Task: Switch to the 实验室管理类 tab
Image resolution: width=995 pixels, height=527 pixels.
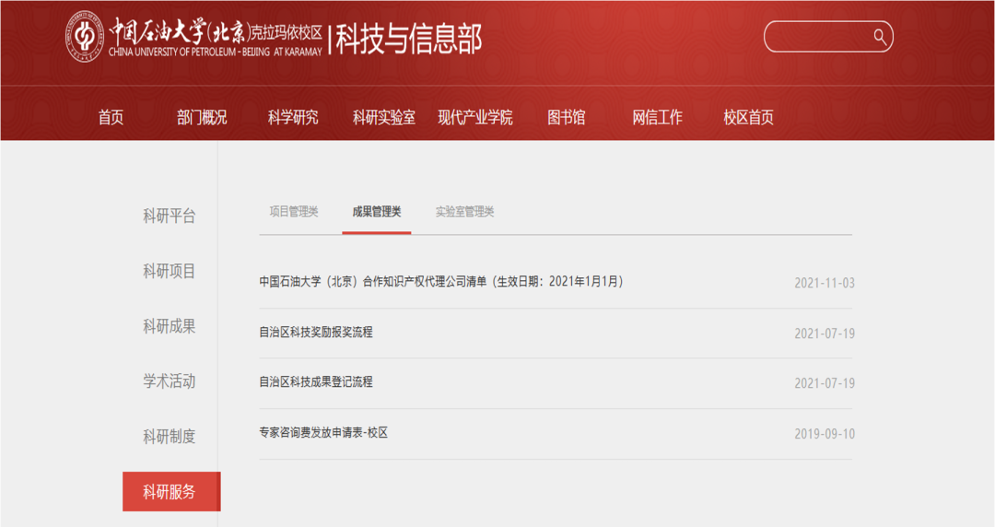Action: coord(465,212)
